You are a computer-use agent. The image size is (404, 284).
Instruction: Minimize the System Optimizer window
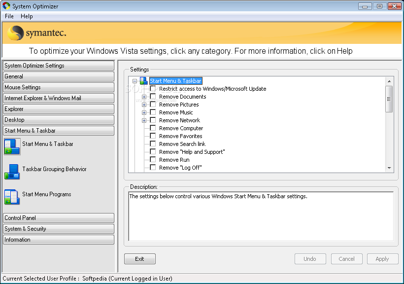(365, 6)
